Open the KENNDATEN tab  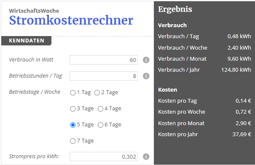pos(26,41)
